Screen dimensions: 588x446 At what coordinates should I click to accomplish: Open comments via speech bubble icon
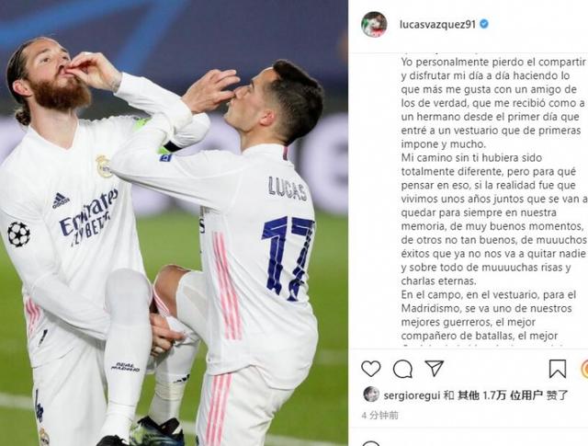tap(402, 369)
